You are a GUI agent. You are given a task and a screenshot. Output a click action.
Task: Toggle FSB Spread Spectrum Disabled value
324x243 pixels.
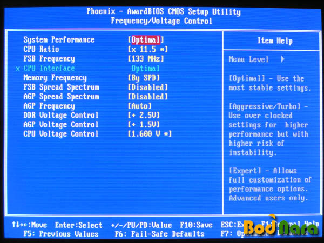coord(148,87)
